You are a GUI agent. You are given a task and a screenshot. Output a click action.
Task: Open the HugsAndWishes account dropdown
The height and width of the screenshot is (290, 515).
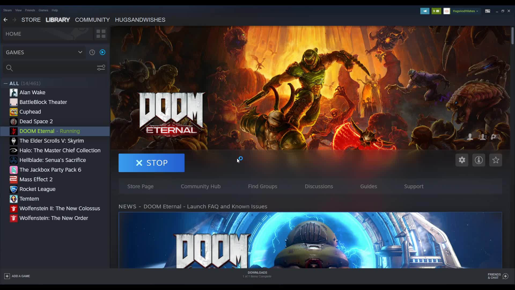(465, 11)
